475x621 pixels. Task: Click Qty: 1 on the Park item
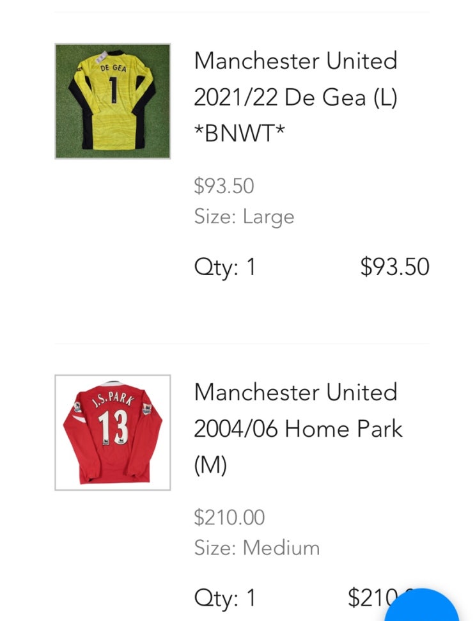coord(225,599)
